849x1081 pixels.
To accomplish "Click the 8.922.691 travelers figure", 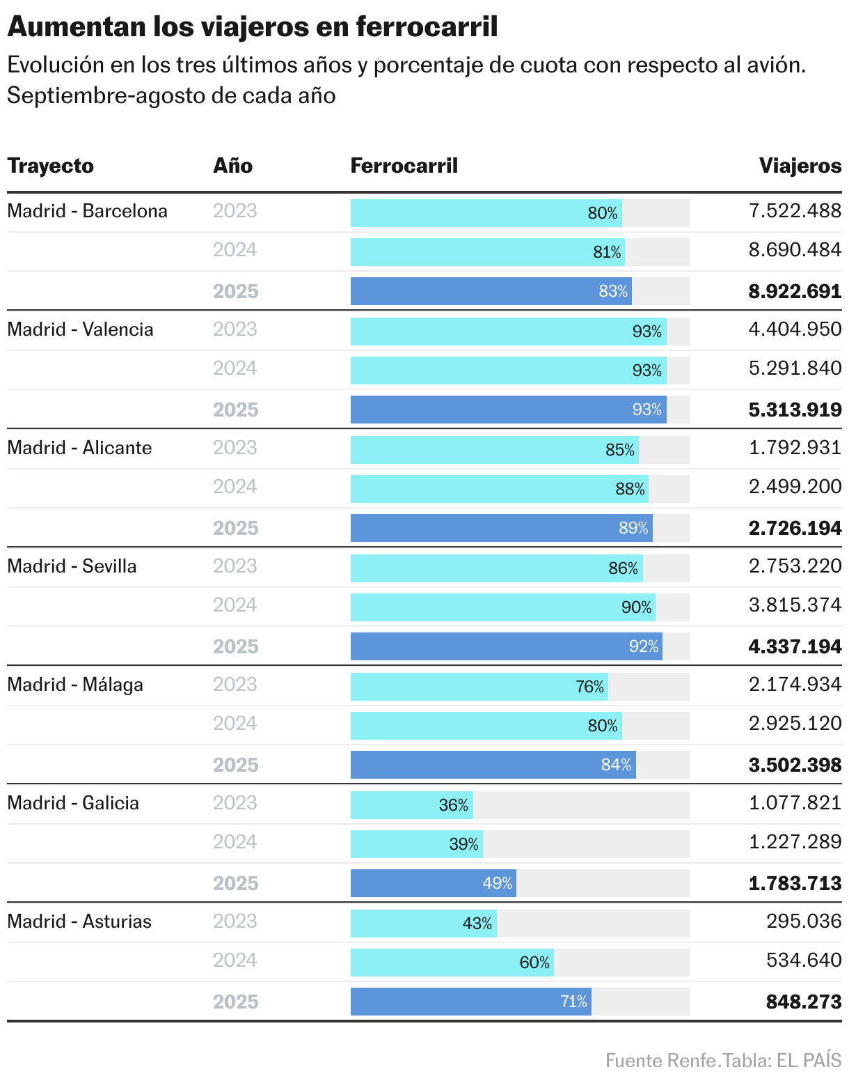I will [795, 291].
